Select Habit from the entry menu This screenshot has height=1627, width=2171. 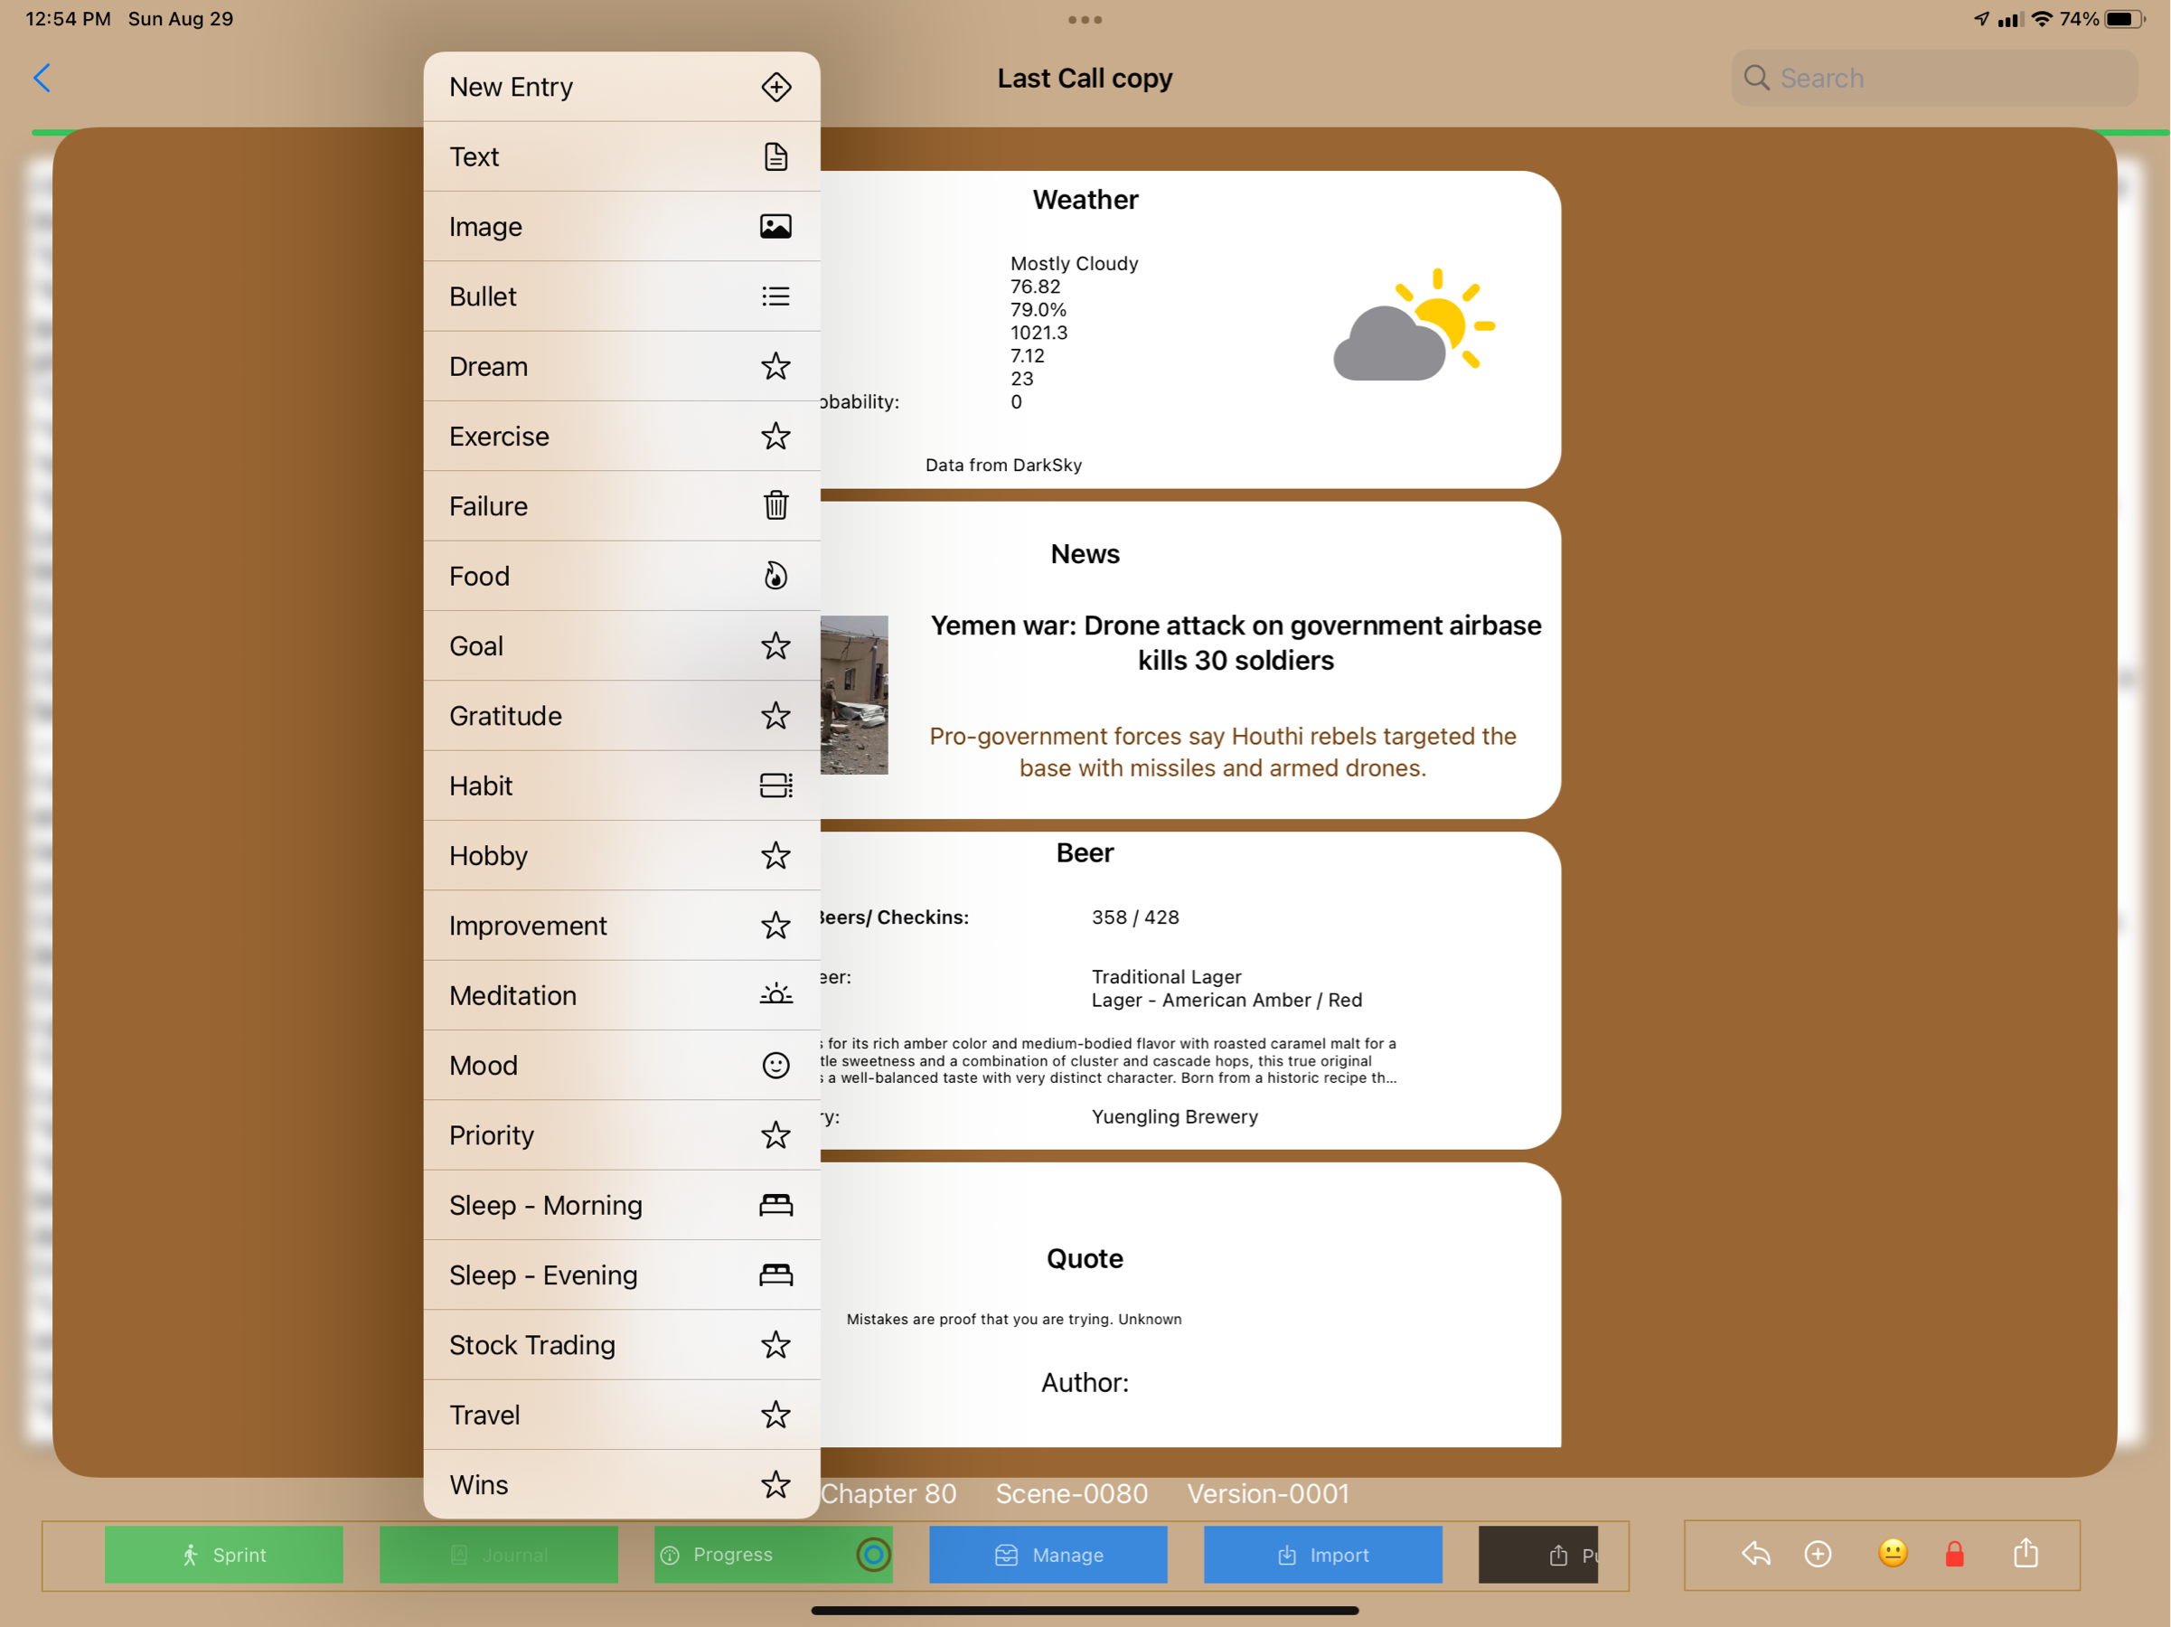click(x=620, y=785)
